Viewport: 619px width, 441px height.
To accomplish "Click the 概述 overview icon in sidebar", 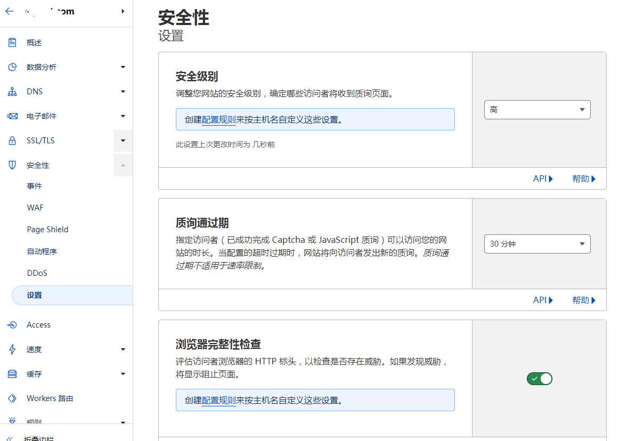I will click(13, 42).
